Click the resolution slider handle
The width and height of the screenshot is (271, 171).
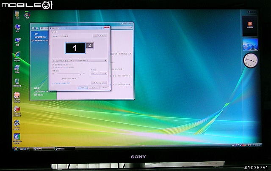point(80,73)
